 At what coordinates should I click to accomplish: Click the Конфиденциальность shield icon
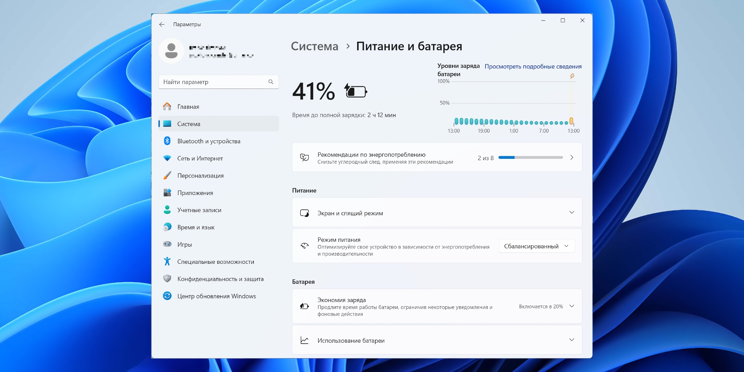pos(167,279)
